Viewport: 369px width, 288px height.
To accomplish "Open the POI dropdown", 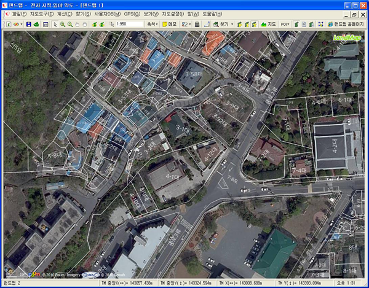I will pos(285,24).
